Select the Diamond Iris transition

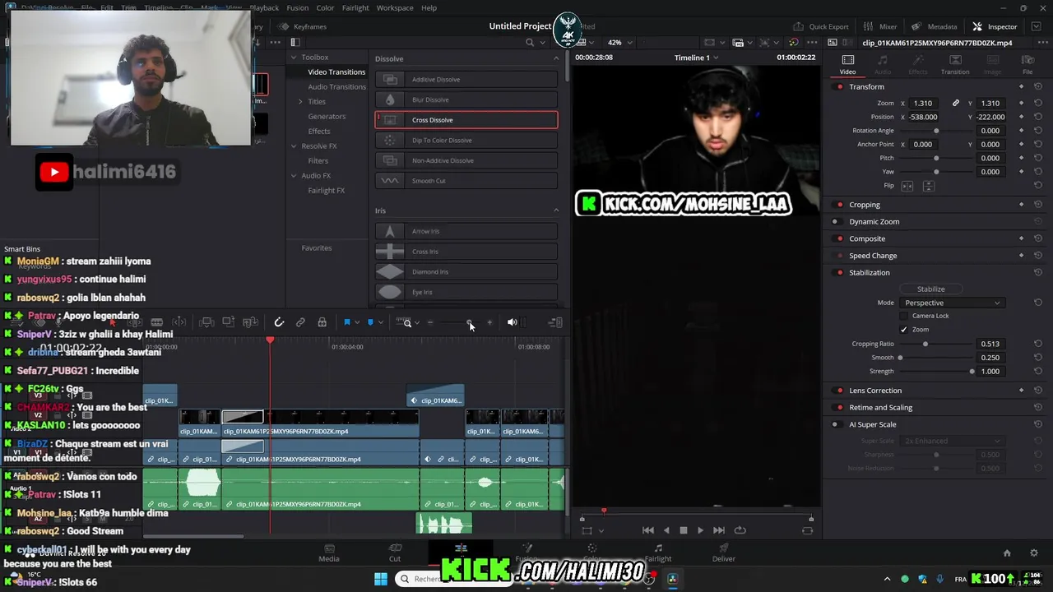pos(466,272)
